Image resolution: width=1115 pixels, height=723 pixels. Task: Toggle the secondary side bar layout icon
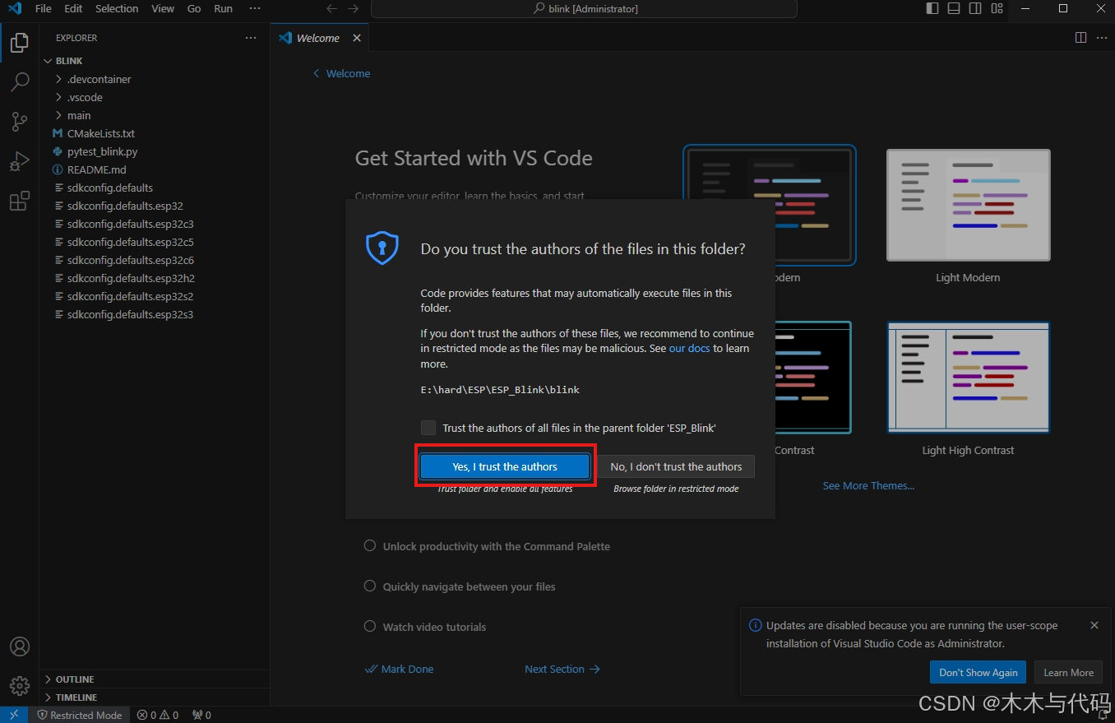click(x=975, y=8)
